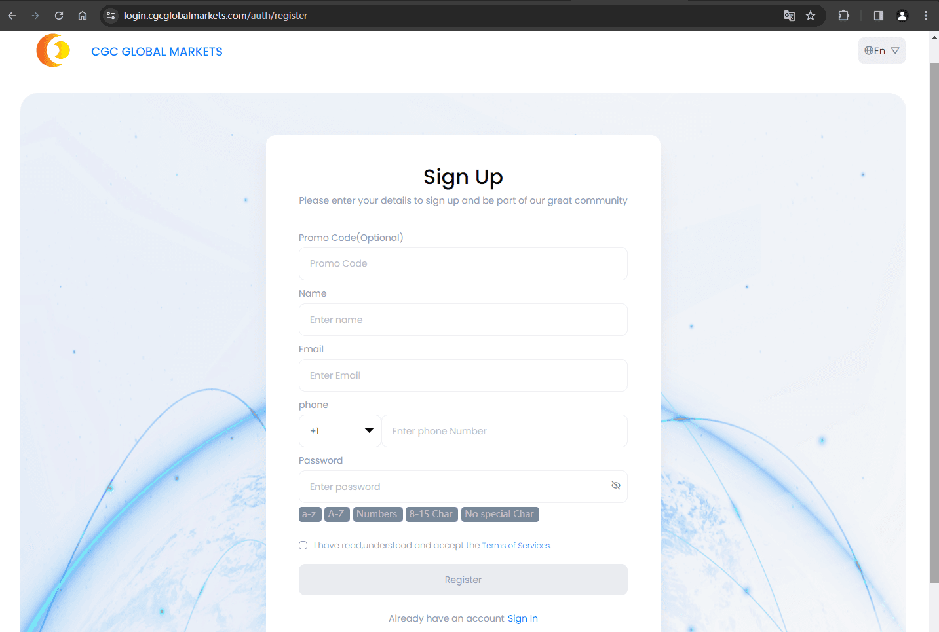Screen dimensions: 939x632
Task: Click the browser forward arrow
Action: tap(35, 16)
